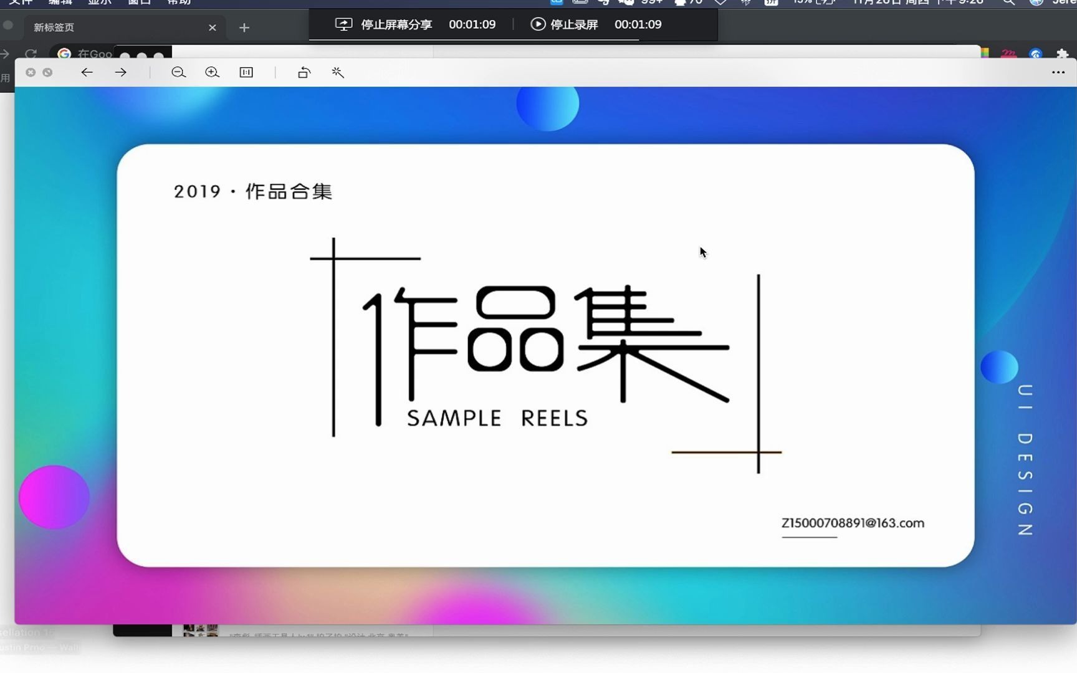Open the browser extensions puzzle icon

point(1062,54)
